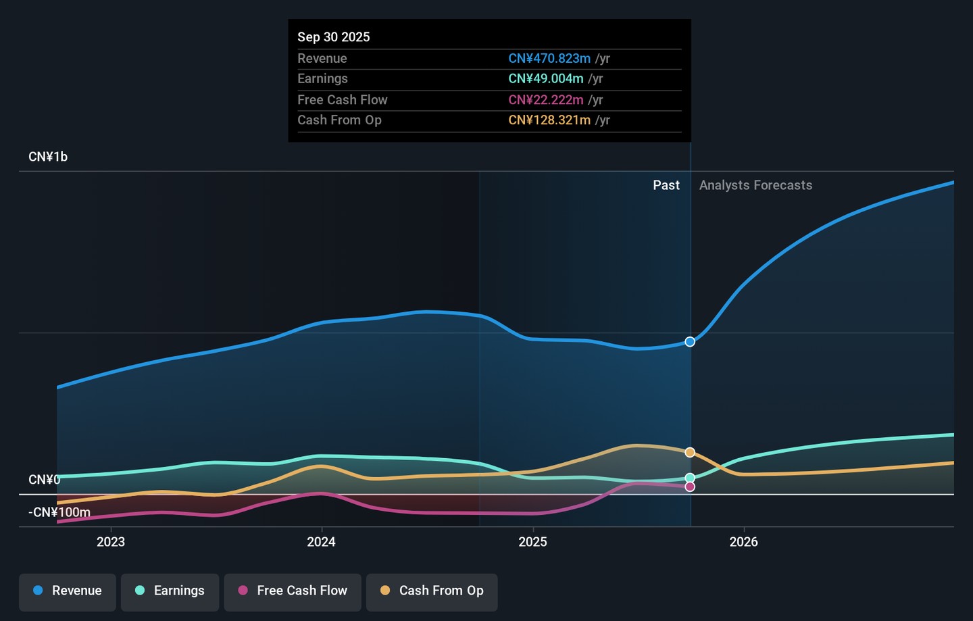
Task: Toggle the Cash From Op legend series
Action: tap(432, 592)
